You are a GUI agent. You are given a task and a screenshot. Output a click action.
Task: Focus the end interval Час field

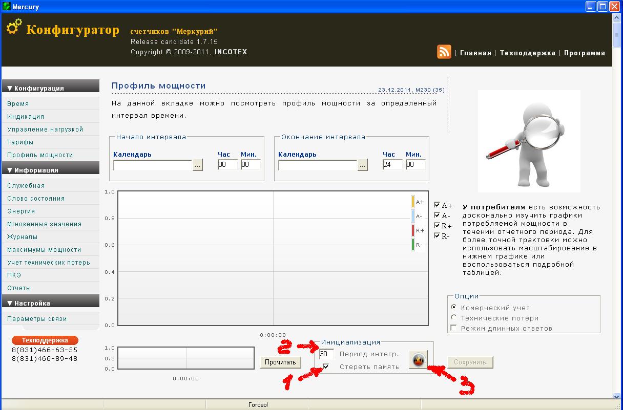pos(392,165)
